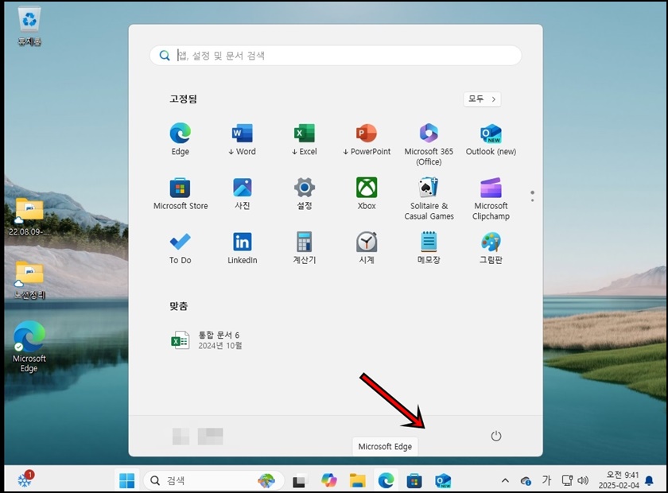Select Recycle Bin on desktop
668x493 pixels.
[29, 25]
